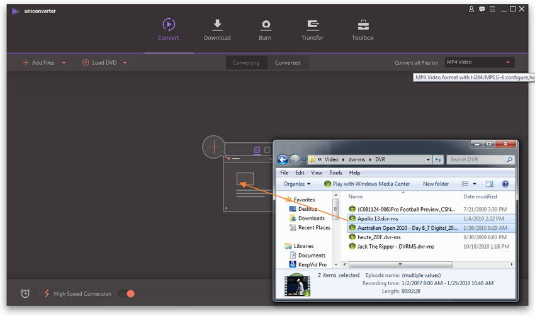This screenshot has height=316, width=535.
Task: Select Libraries in the navigation pane
Action: click(299, 246)
